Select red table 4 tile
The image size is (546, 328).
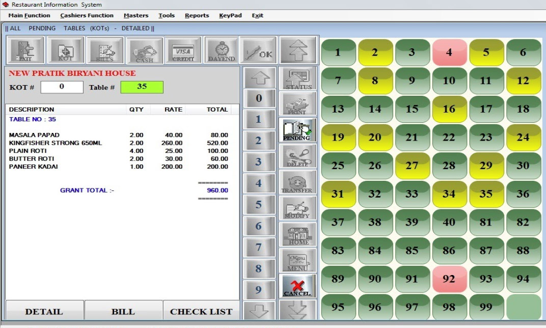[449, 52]
